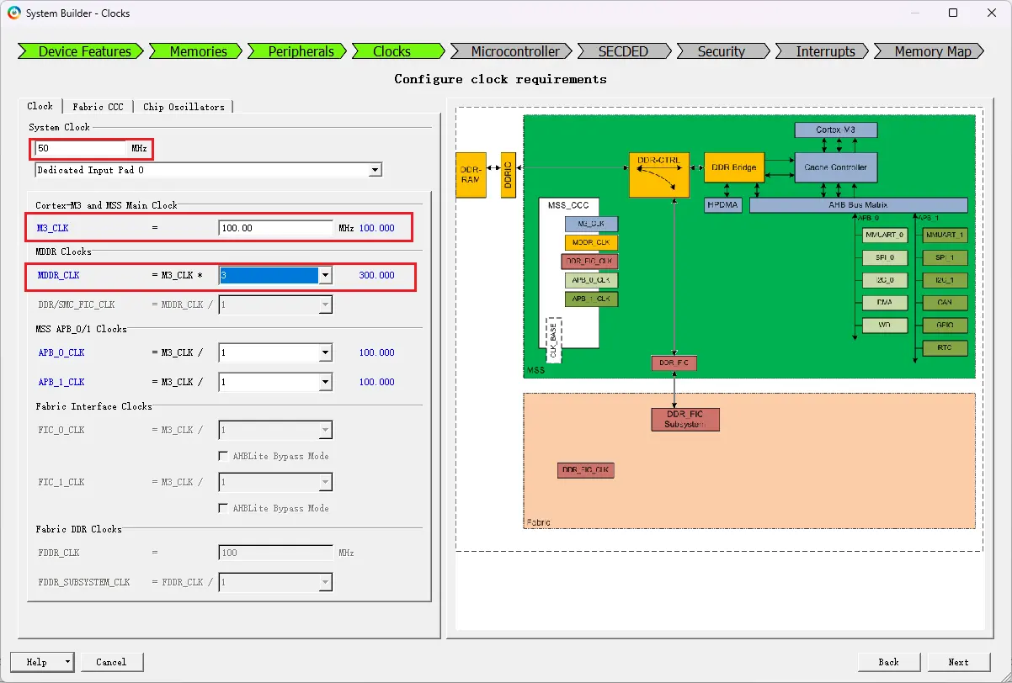Select the Cache Controller block
Screen dimensions: 1012x683
click(836, 167)
